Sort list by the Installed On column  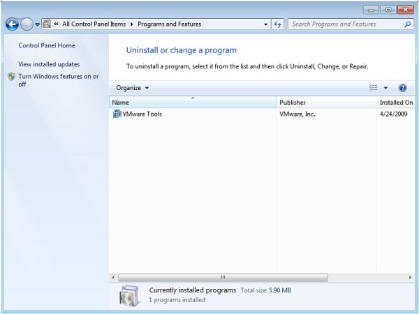(396, 103)
